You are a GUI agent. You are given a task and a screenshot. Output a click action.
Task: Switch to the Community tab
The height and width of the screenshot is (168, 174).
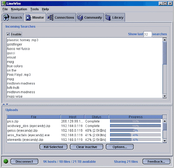point(90,17)
